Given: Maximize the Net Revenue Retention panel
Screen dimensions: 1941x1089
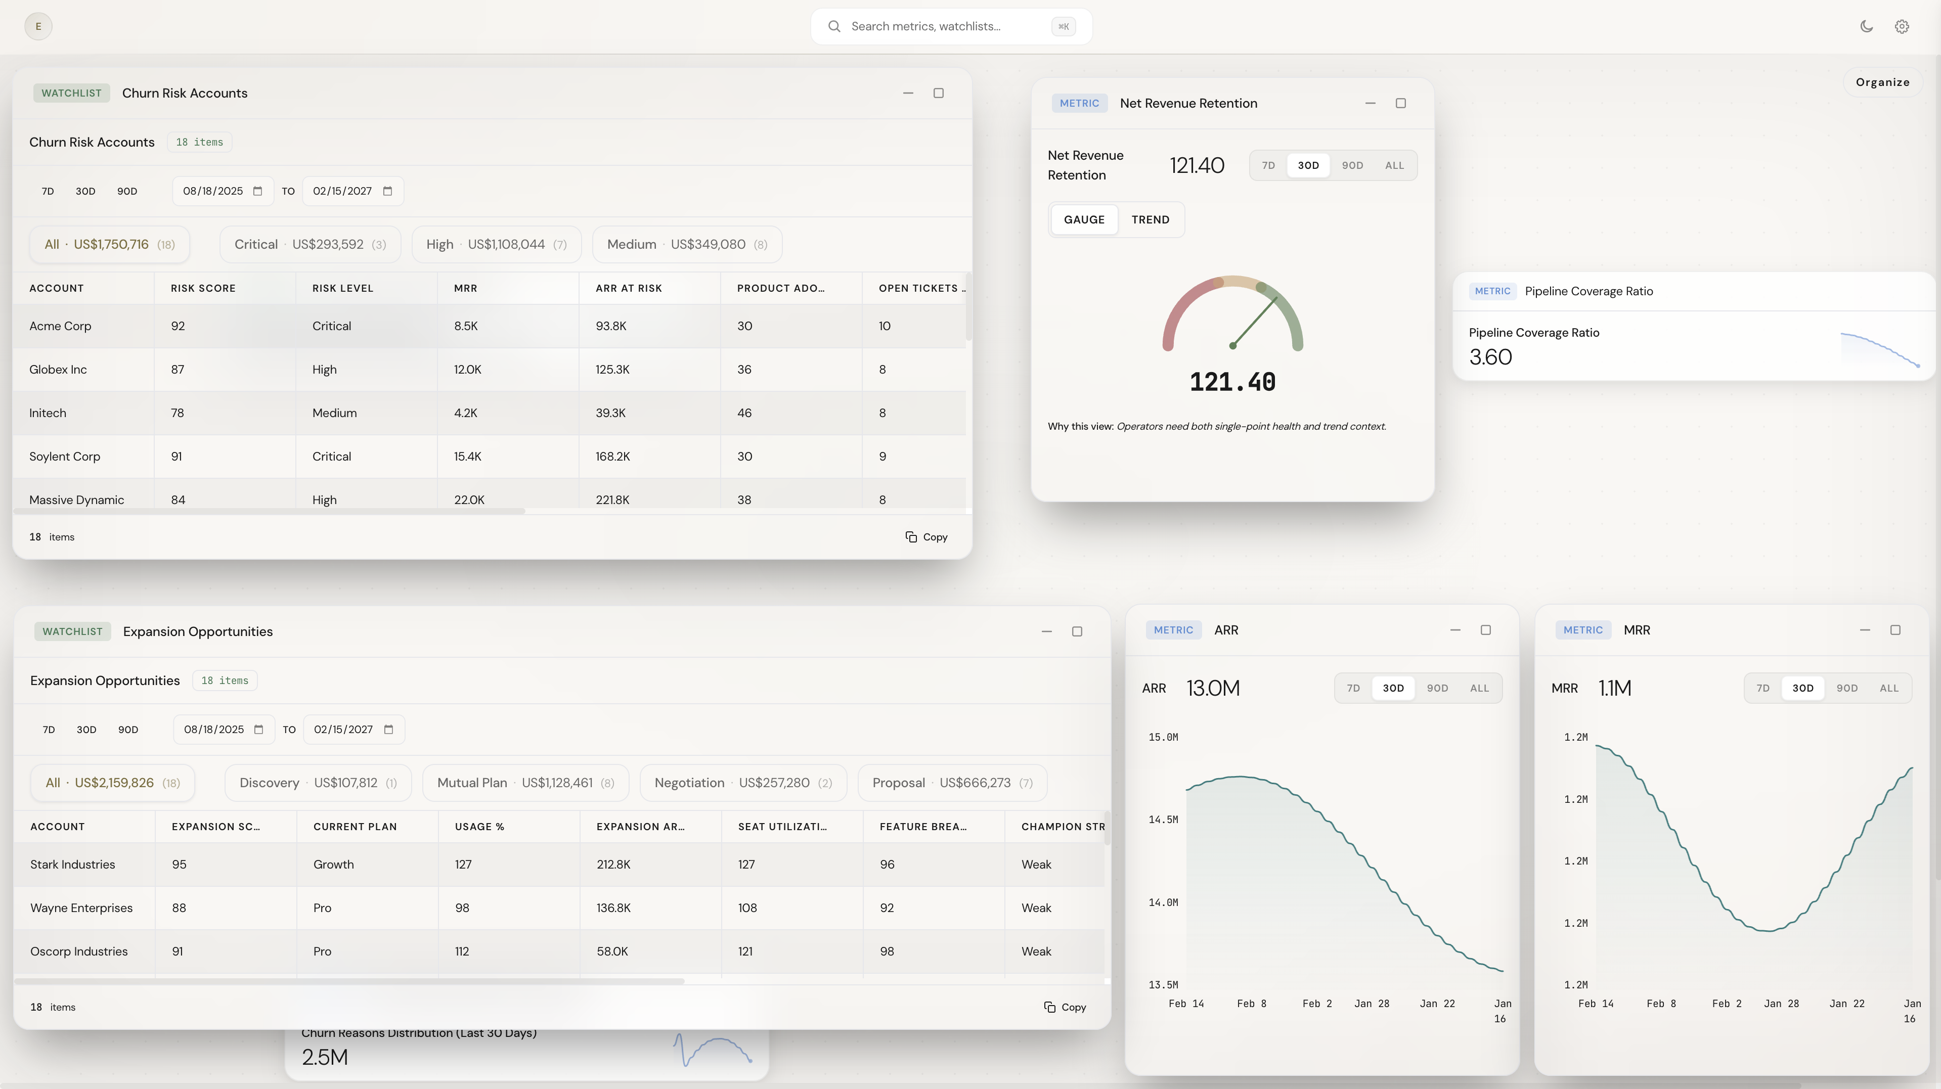Looking at the screenshot, I should [x=1401, y=103].
